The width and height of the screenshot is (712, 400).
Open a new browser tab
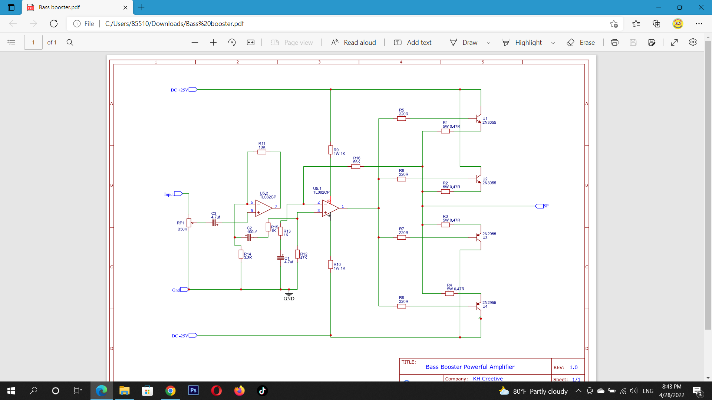pyautogui.click(x=141, y=7)
